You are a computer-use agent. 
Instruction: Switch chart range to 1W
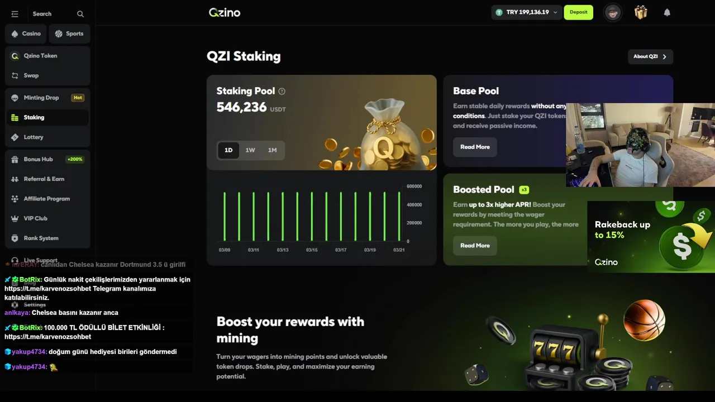point(250,150)
